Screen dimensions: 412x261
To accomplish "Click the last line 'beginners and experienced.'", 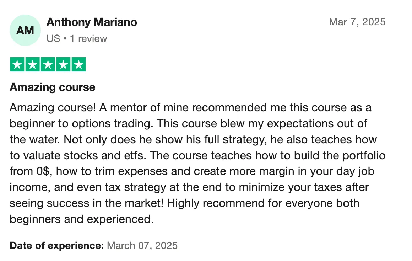I will point(82,219).
